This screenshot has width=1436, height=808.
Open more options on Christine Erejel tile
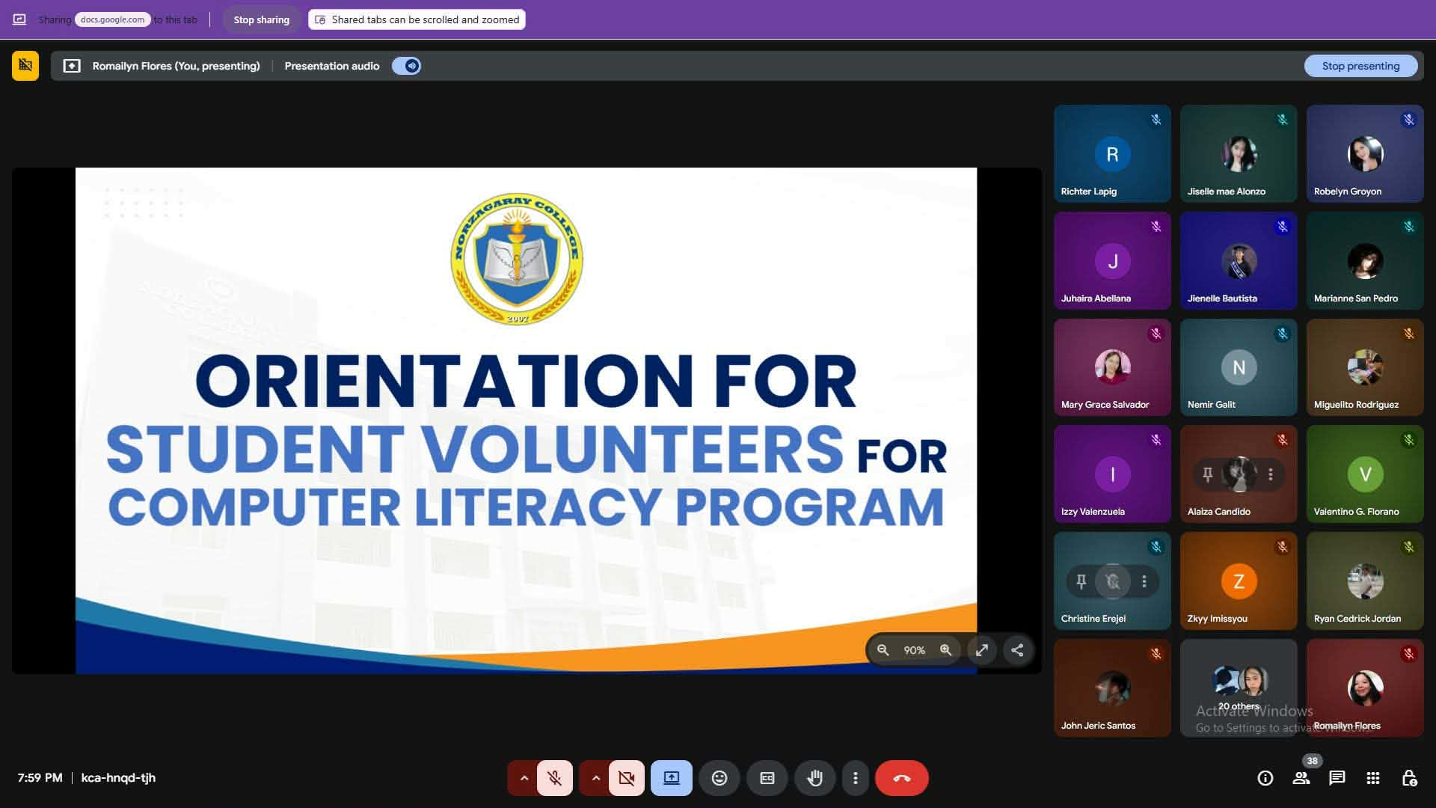coord(1144,581)
